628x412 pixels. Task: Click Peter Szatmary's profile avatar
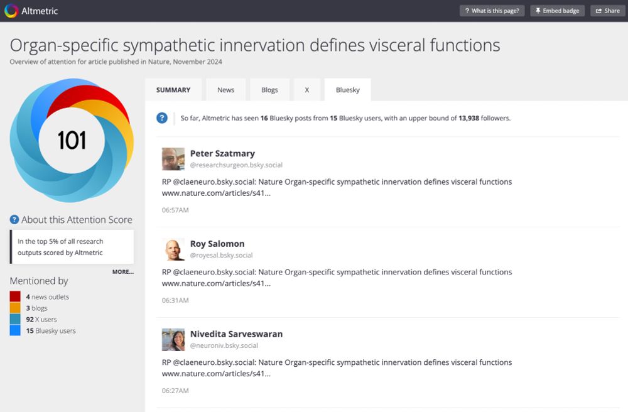point(173,159)
